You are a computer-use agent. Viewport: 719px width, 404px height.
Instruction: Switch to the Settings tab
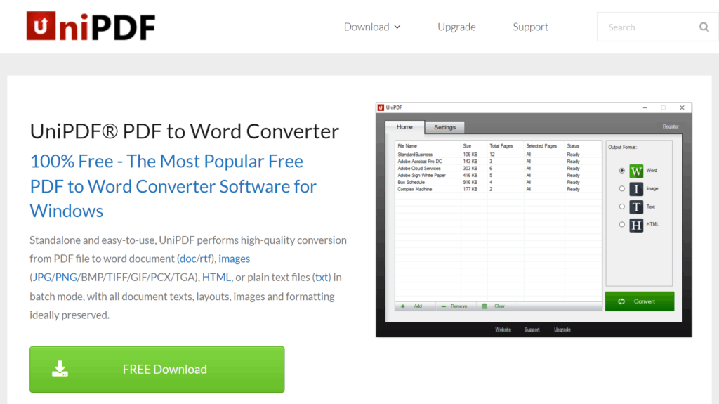444,127
